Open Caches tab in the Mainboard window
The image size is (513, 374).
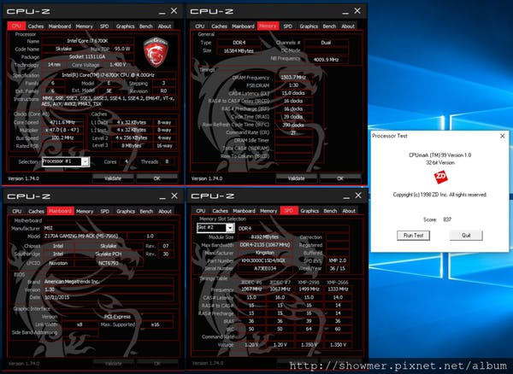coord(36,211)
